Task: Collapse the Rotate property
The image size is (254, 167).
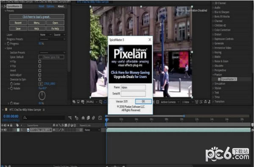Action: [8, 88]
